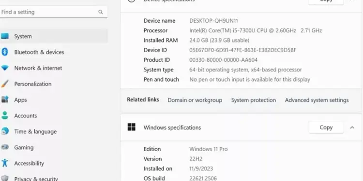Select installed on date 11/9/2023
Viewport: 363px width, 181px height.
[201, 169]
